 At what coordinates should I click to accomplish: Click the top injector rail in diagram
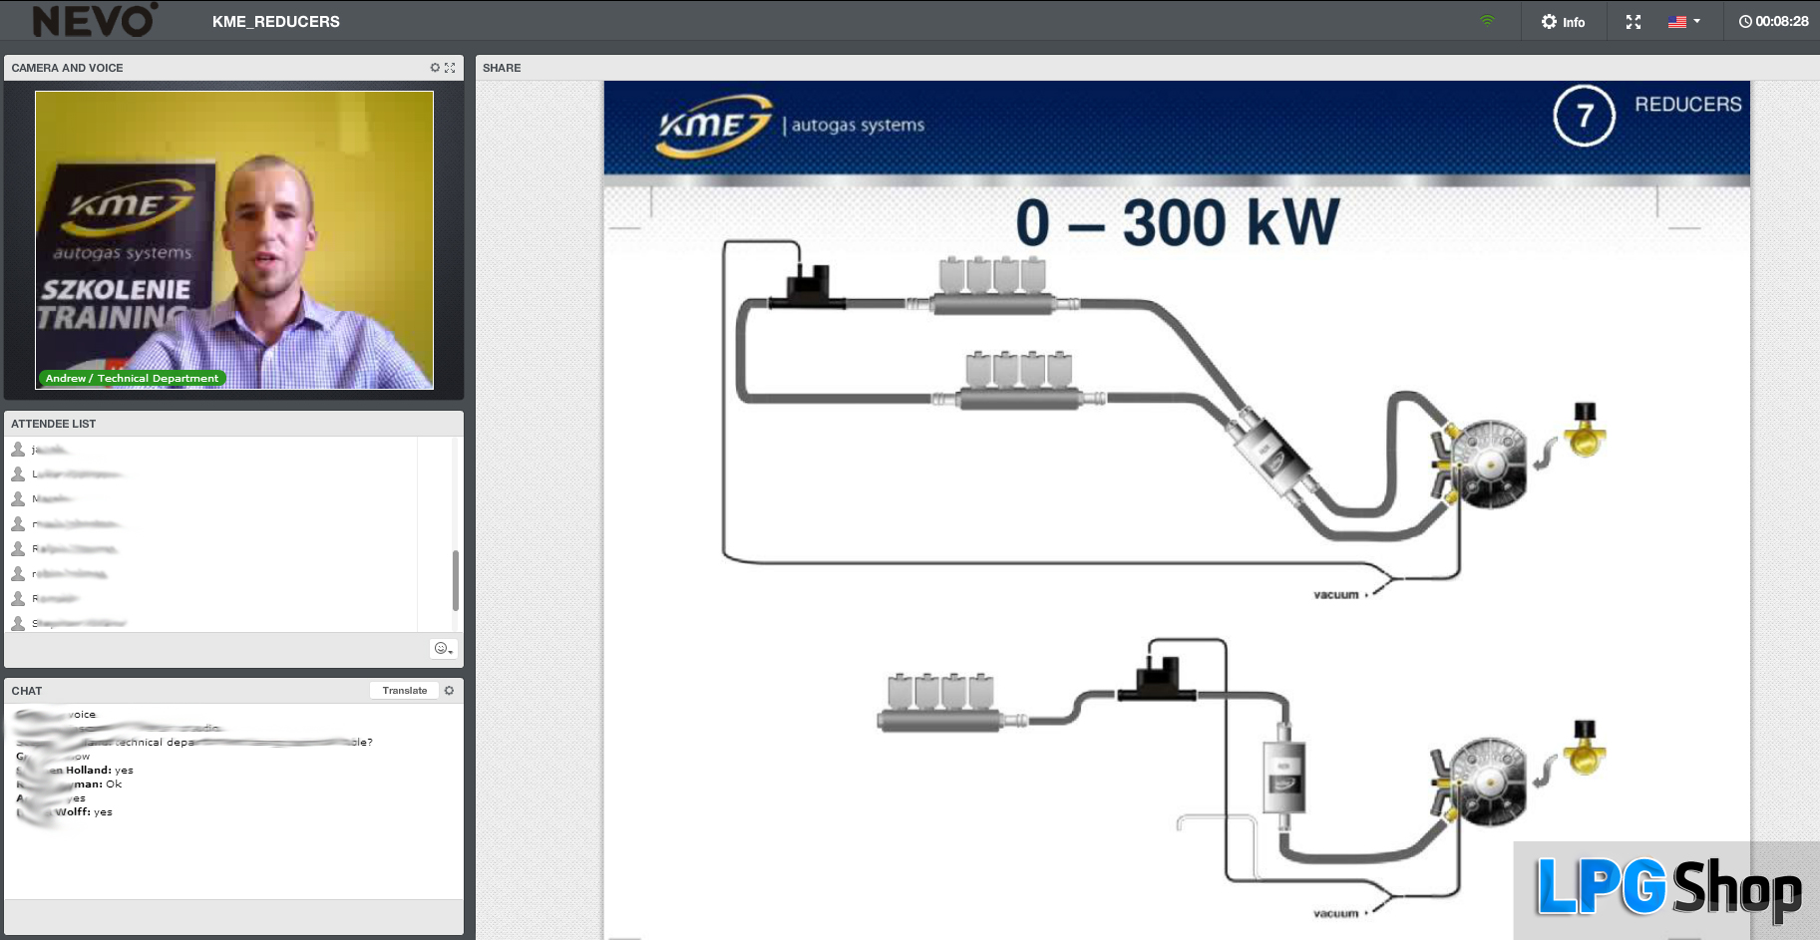click(992, 286)
